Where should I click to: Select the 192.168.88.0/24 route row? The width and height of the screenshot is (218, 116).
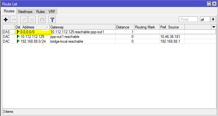(x=109, y=41)
